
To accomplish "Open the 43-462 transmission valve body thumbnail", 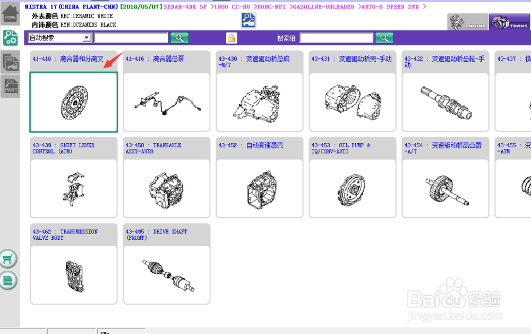I will click(x=74, y=275).
